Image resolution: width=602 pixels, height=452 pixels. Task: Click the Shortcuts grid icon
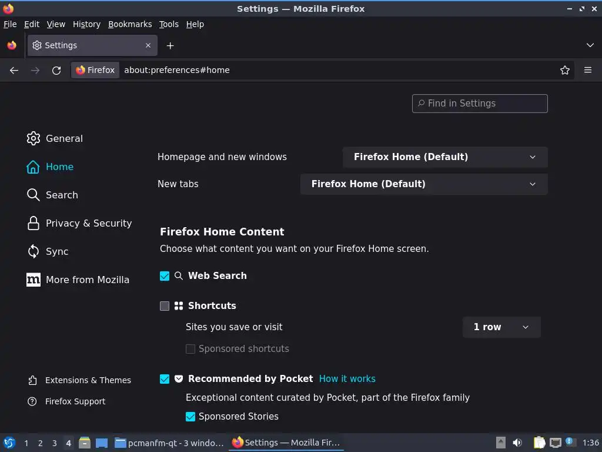tap(179, 306)
